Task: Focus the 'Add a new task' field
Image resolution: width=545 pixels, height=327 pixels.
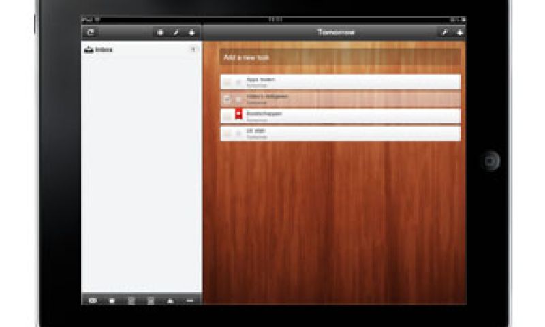Action: click(x=340, y=57)
